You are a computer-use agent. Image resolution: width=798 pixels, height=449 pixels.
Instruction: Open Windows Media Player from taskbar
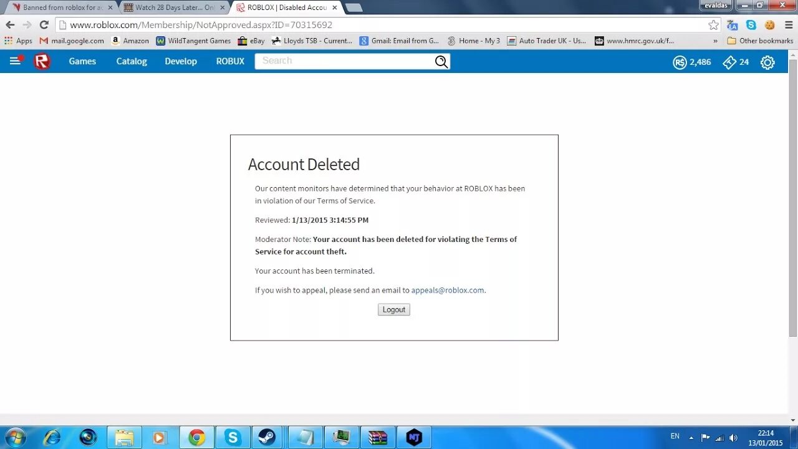(x=160, y=438)
